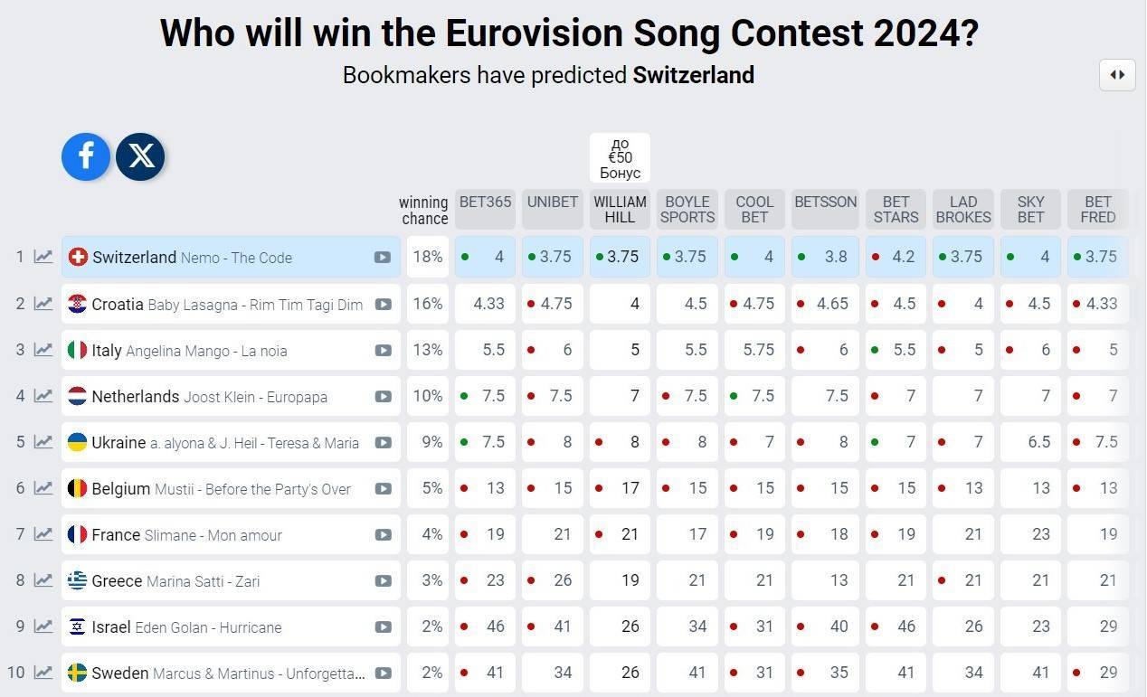
Task: Open the LADBROKES column header
Action: pyautogui.click(x=963, y=209)
